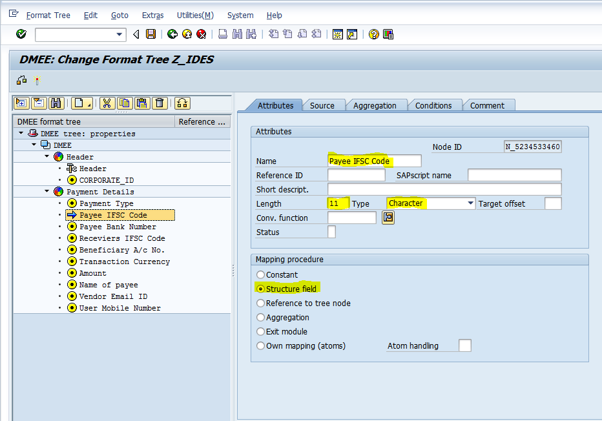602x421 pixels.
Task: Delete the node using the trash icon
Action: [160, 103]
